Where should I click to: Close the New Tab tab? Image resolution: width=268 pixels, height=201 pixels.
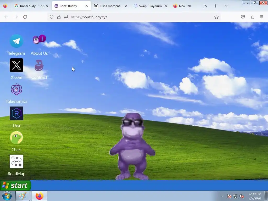pyautogui.click(x=206, y=6)
